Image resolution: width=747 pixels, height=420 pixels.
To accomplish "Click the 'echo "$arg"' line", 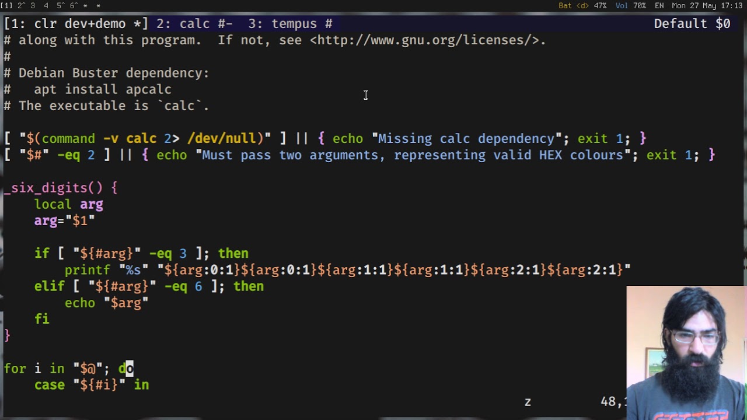I will (x=106, y=303).
